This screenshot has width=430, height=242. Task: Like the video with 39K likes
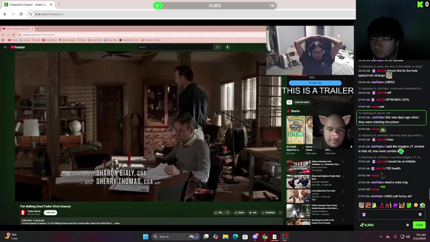218,212
